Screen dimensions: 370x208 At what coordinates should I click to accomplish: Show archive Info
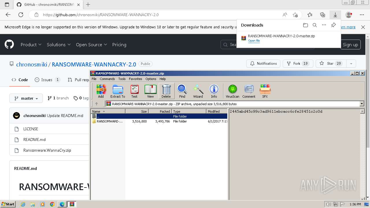214,91
